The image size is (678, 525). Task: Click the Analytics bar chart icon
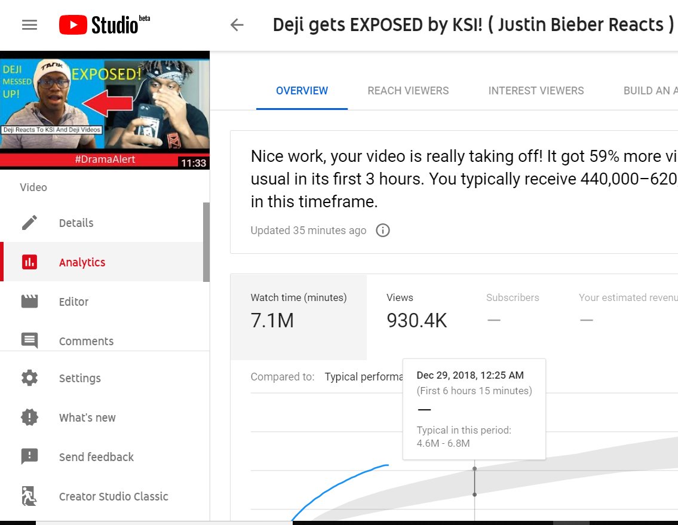click(x=29, y=262)
